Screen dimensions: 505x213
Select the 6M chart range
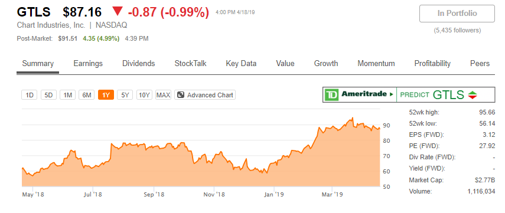87,95
